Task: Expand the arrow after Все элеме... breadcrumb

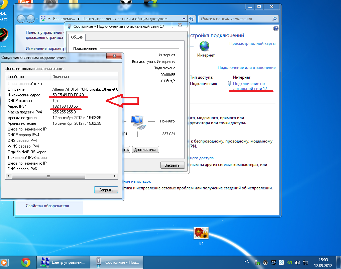Action: [79, 19]
